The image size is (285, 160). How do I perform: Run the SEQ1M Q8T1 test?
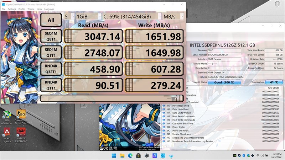pos(51,36)
